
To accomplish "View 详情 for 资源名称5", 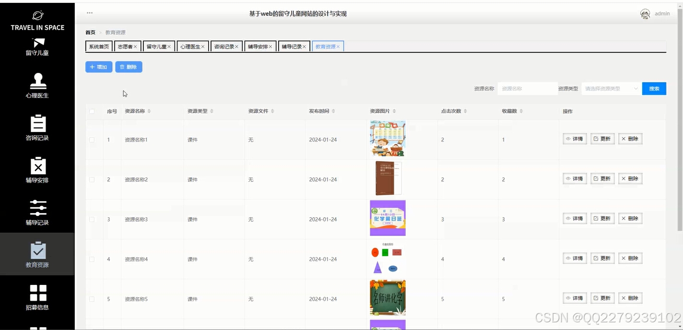I will pyautogui.click(x=575, y=298).
